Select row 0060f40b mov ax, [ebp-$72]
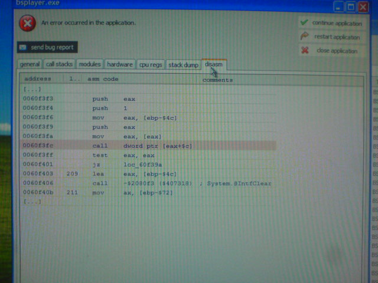 [148, 193]
